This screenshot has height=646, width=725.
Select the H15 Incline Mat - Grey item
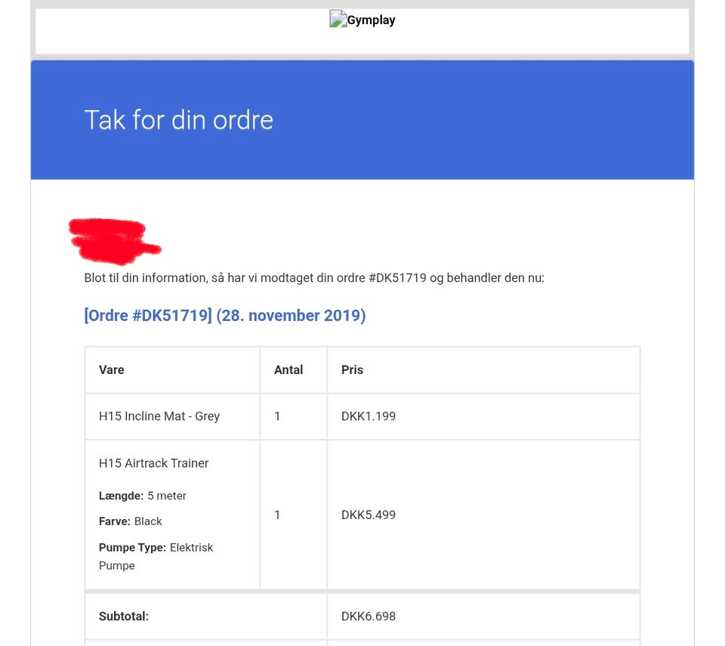(159, 416)
